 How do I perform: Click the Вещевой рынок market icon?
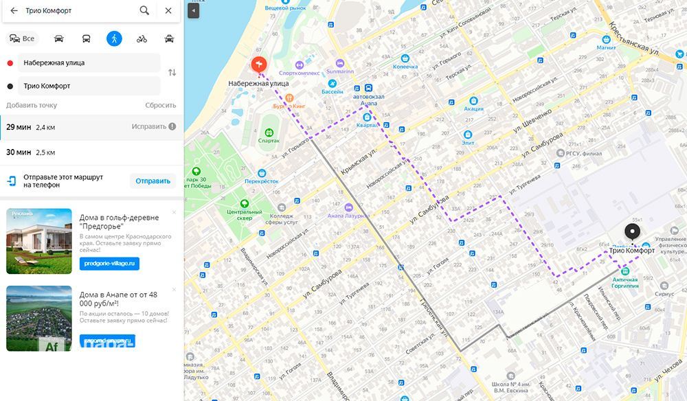coord(285,2)
